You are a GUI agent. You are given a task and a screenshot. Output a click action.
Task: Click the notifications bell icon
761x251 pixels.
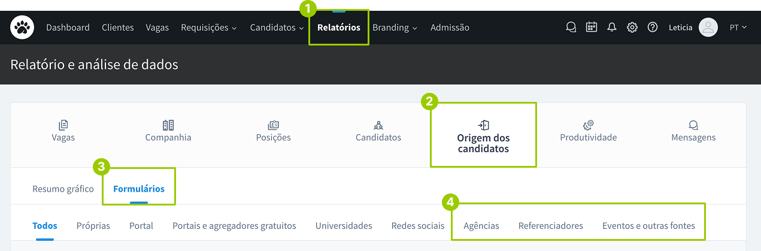click(x=612, y=28)
